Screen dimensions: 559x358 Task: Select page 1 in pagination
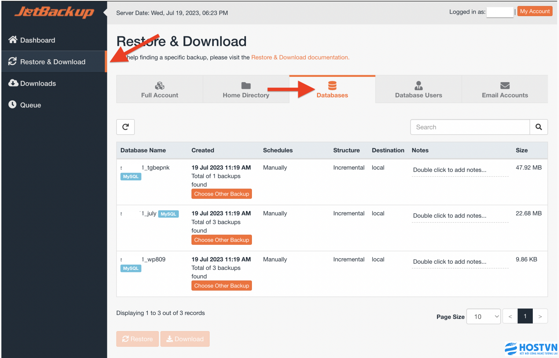[525, 316]
